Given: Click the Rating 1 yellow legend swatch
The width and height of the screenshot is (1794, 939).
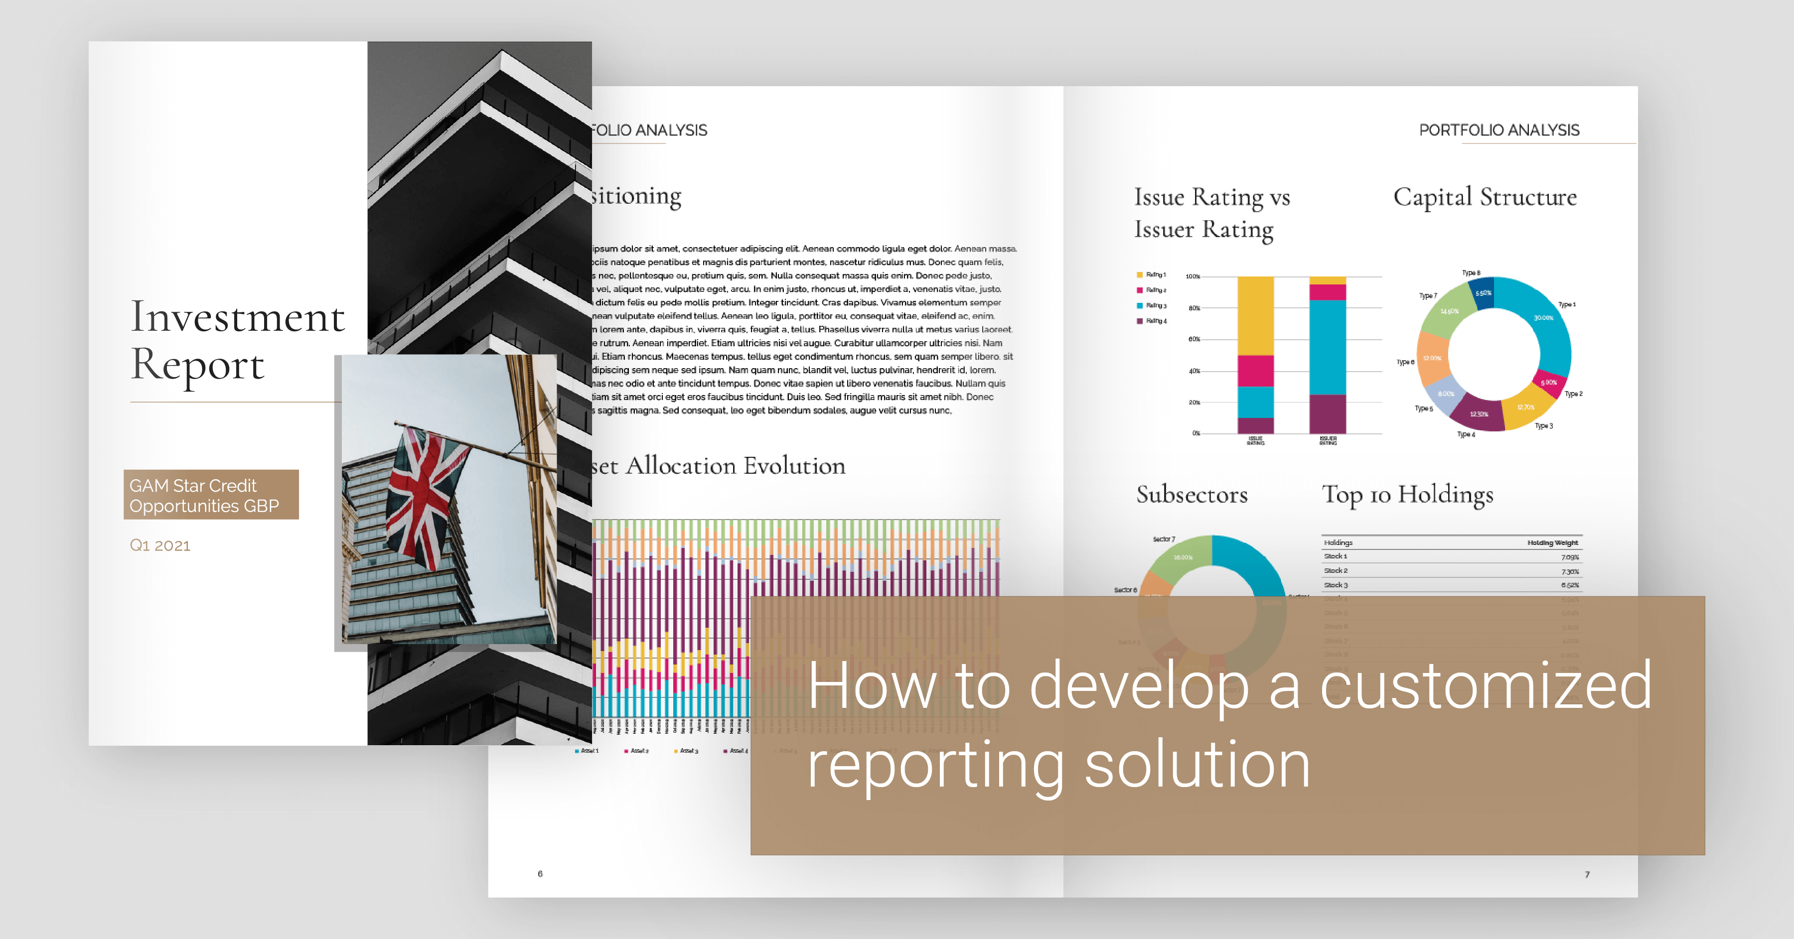Looking at the screenshot, I should pyautogui.click(x=1139, y=275).
